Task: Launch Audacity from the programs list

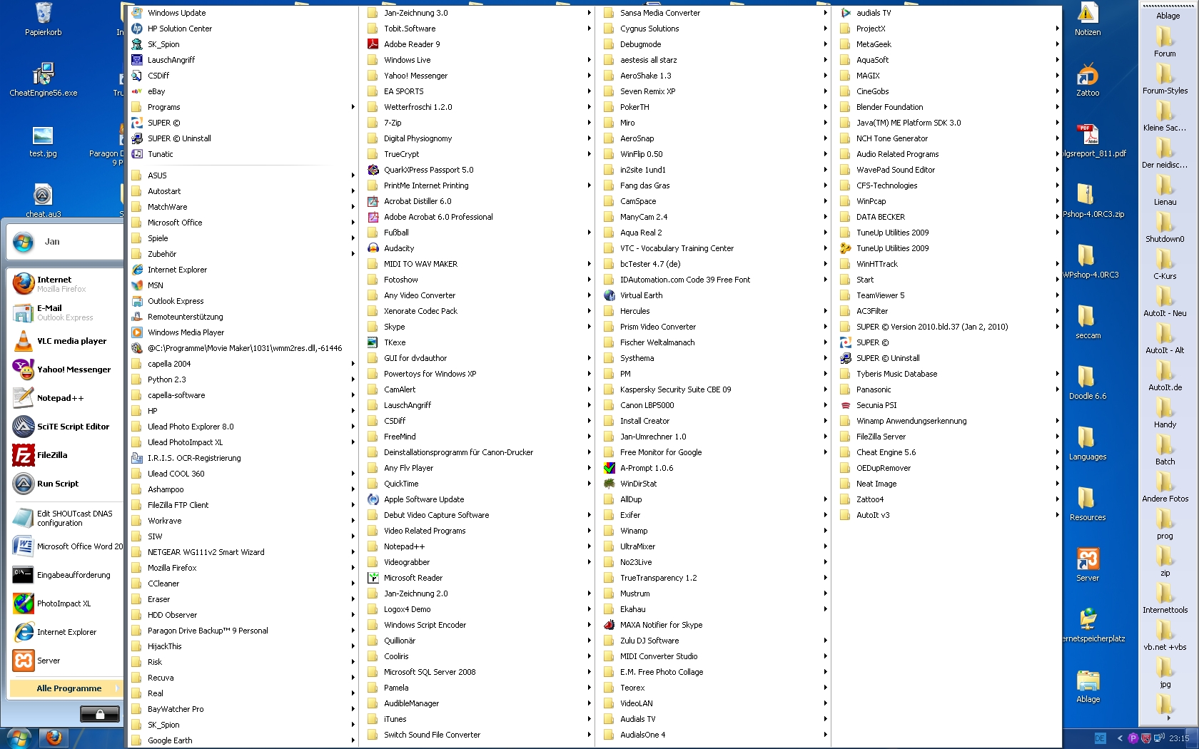Action: (x=398, y=248)
